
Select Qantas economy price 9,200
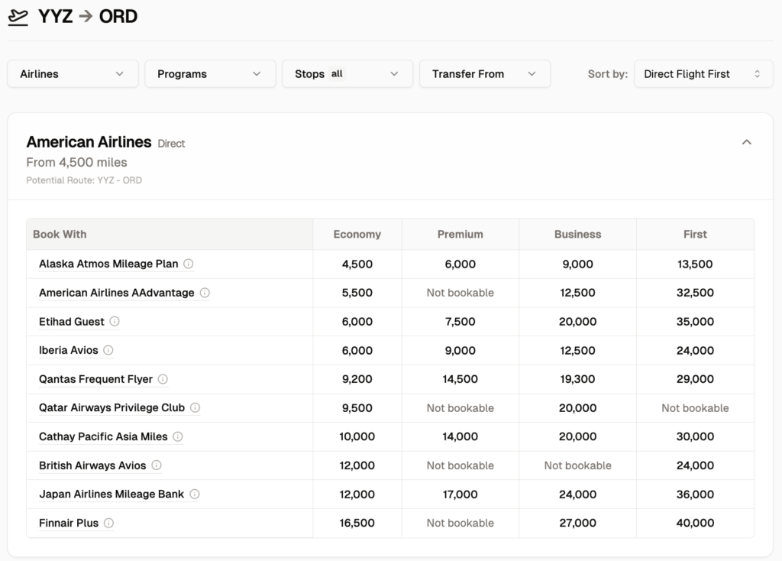pos(357,379)
